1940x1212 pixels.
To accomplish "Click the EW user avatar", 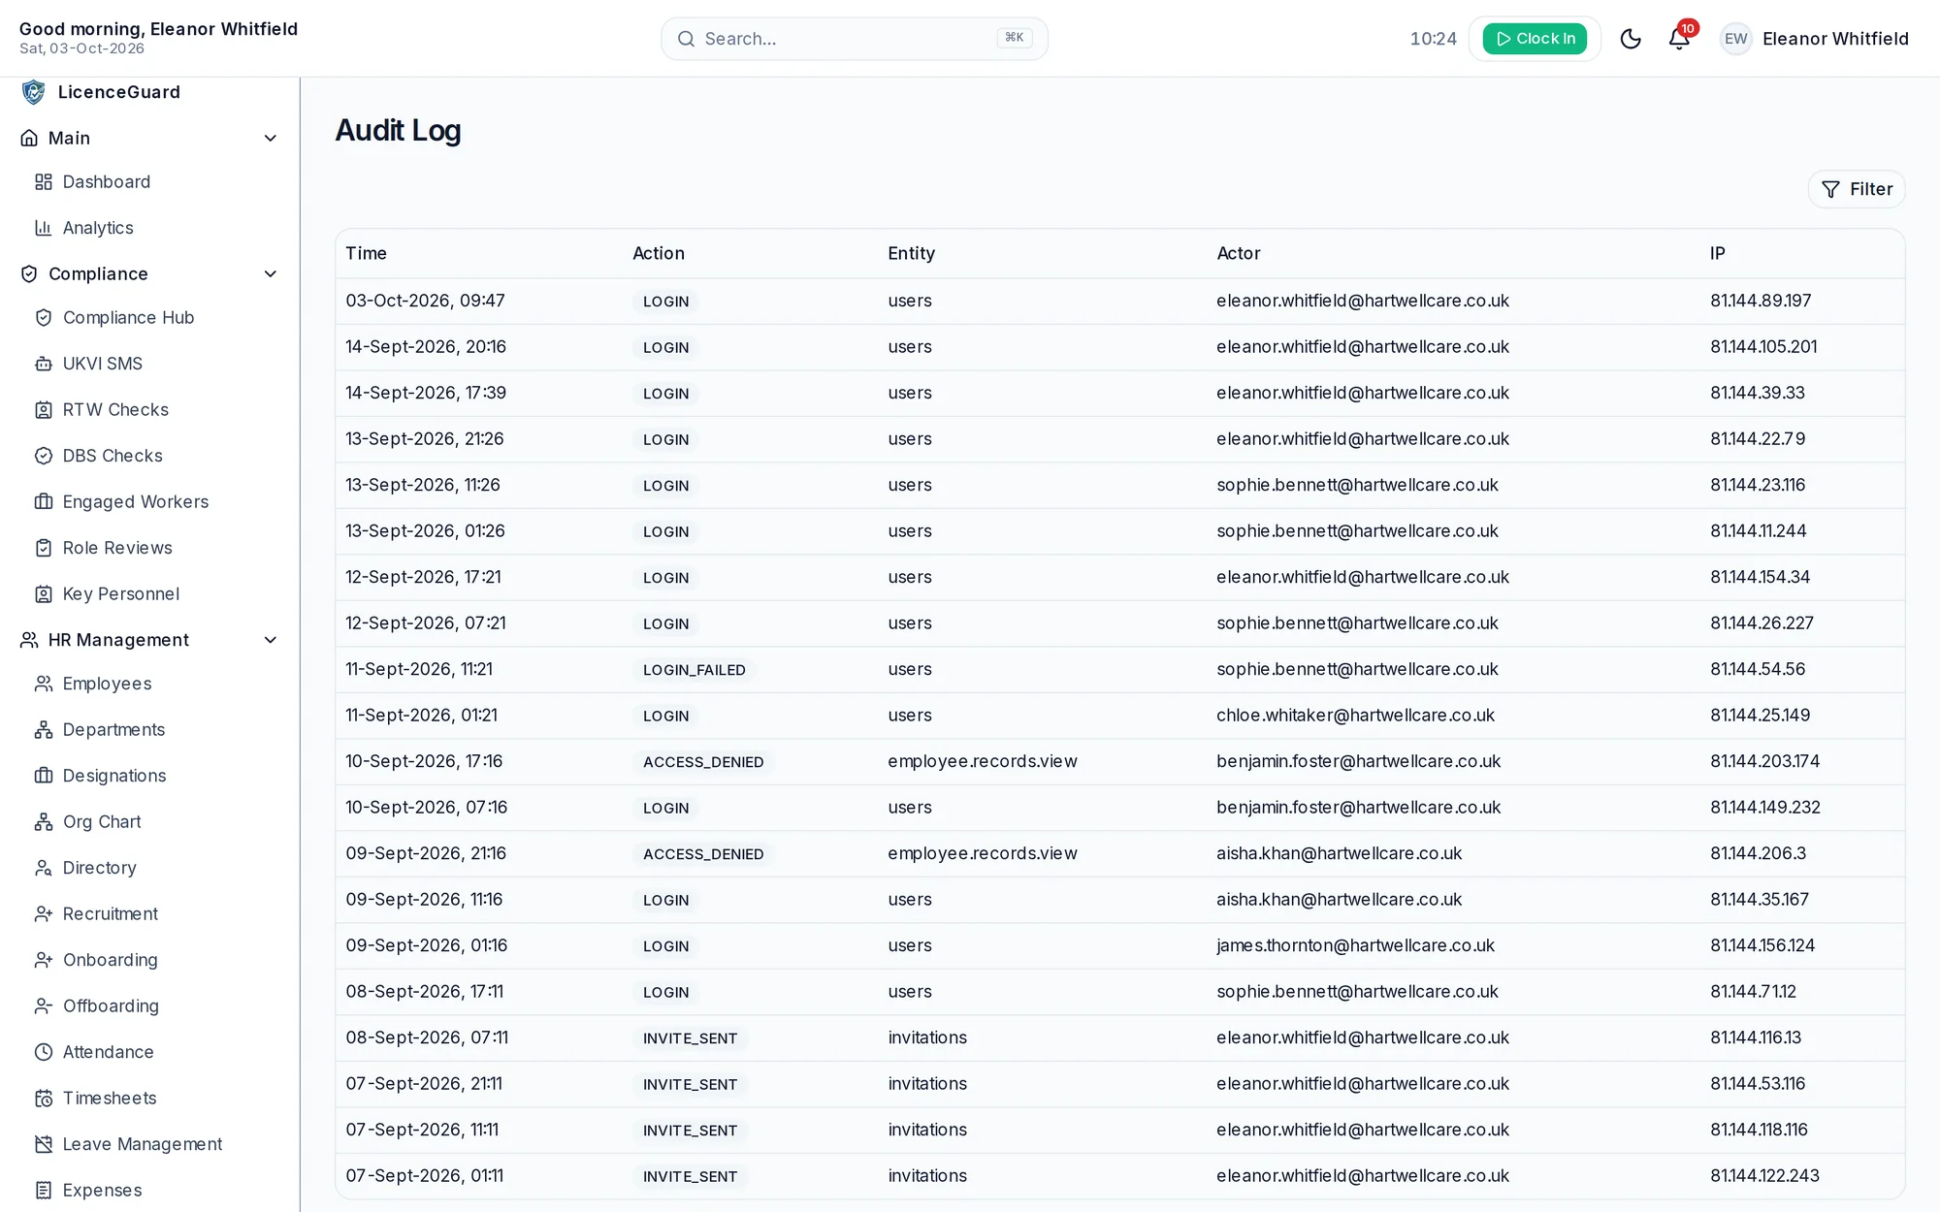I will pyautogui.click(x=1735, y=39).
